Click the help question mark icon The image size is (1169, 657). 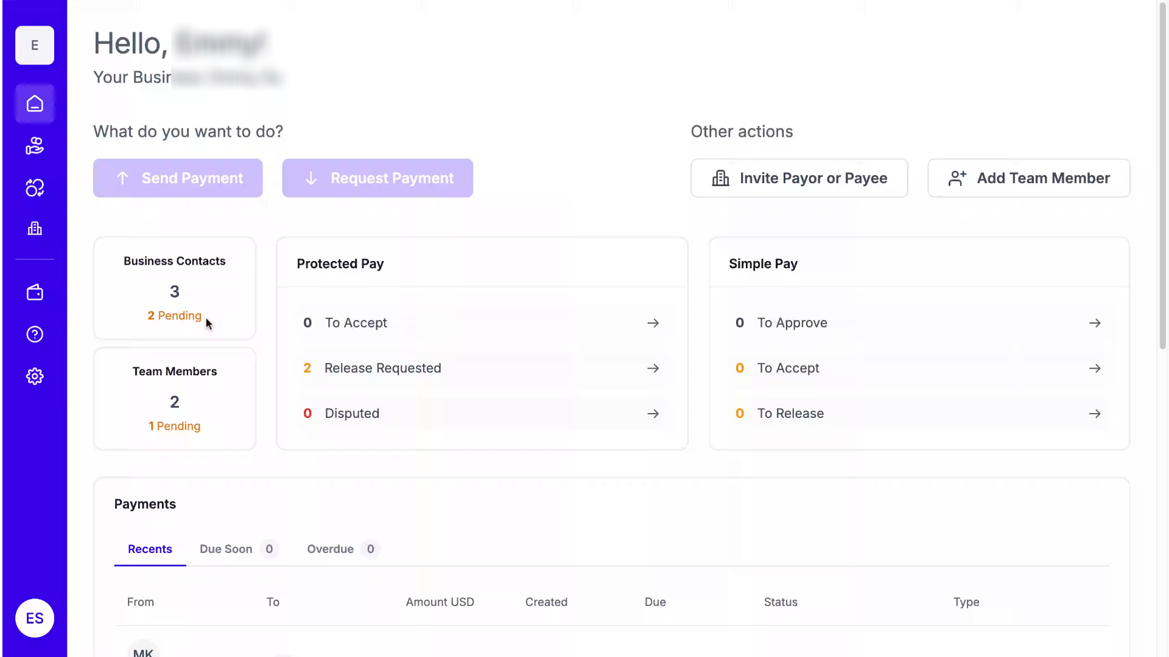pos(35,334)
